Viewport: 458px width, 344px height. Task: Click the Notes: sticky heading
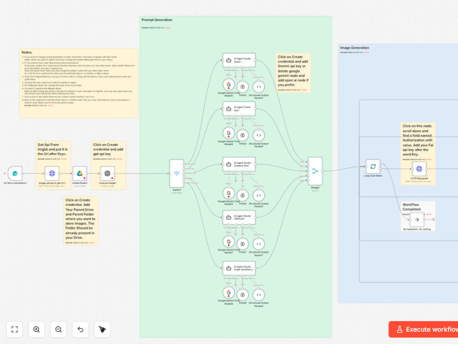coord(27,52)
